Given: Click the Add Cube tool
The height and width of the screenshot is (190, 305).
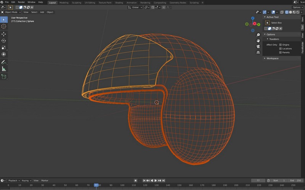Looking at the screenshot, I should pos(4,77).
